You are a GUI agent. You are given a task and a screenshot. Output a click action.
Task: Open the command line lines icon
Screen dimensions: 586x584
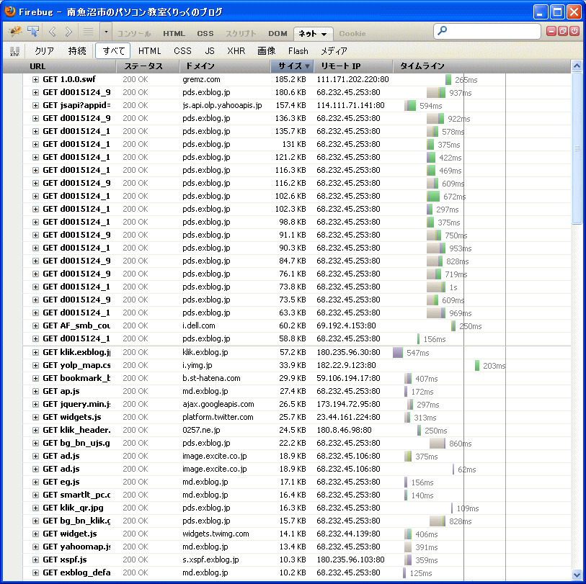pyautogui.click(x=88, y=32)
